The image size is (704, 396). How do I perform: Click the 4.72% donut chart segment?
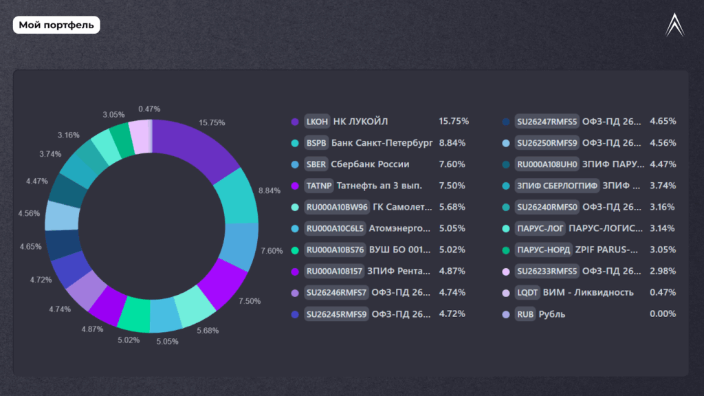pyautogui.click(x=70, y=269)
